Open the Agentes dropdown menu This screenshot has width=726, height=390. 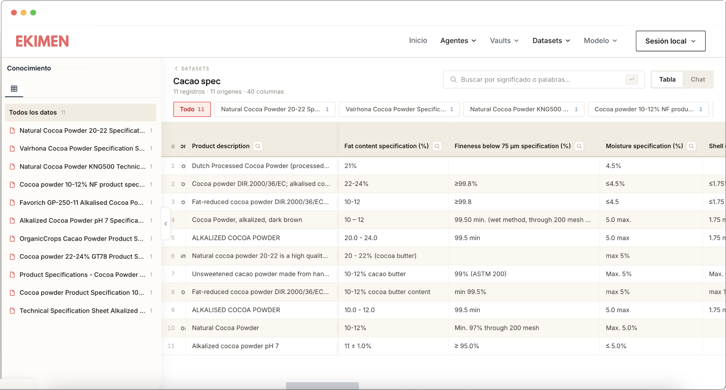[x=458, y=40]
